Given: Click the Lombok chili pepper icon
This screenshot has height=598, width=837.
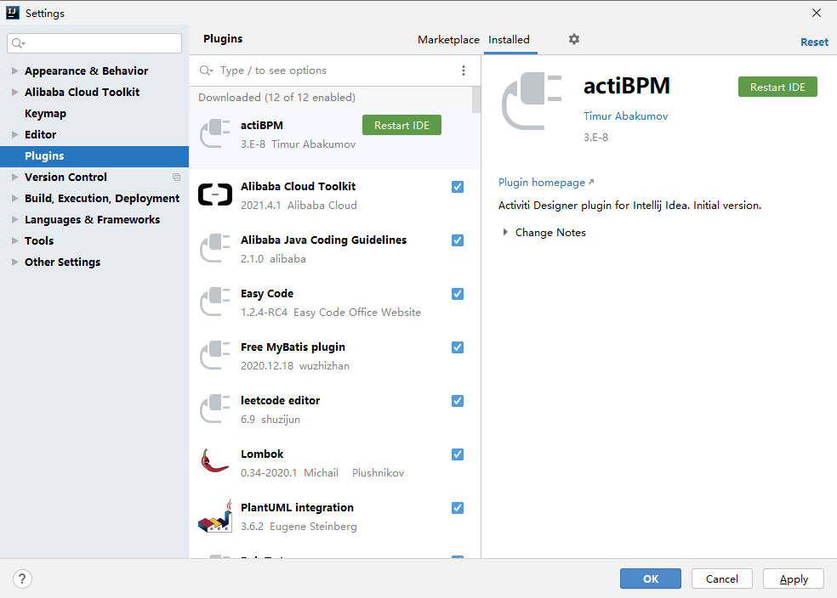Looking at the screenshot, I should point(214,461).
